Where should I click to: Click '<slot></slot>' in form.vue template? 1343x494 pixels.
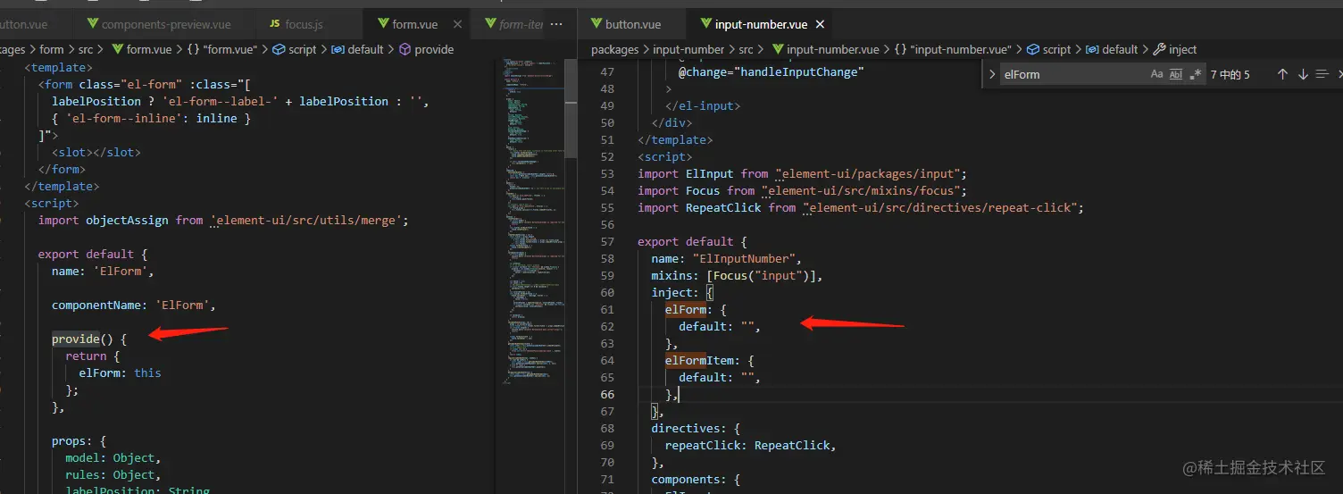(x=96, y=152)
